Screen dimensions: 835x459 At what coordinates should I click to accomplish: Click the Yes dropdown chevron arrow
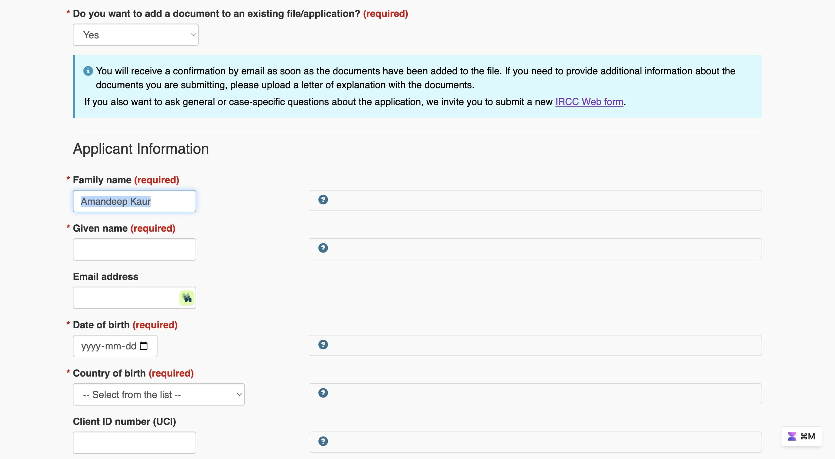(x=193, y=35)
